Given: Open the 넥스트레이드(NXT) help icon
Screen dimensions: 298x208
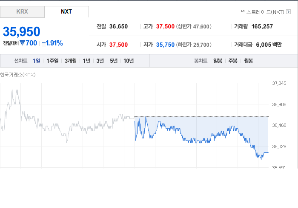Looking at the screenshot, I should pos(288,12).
